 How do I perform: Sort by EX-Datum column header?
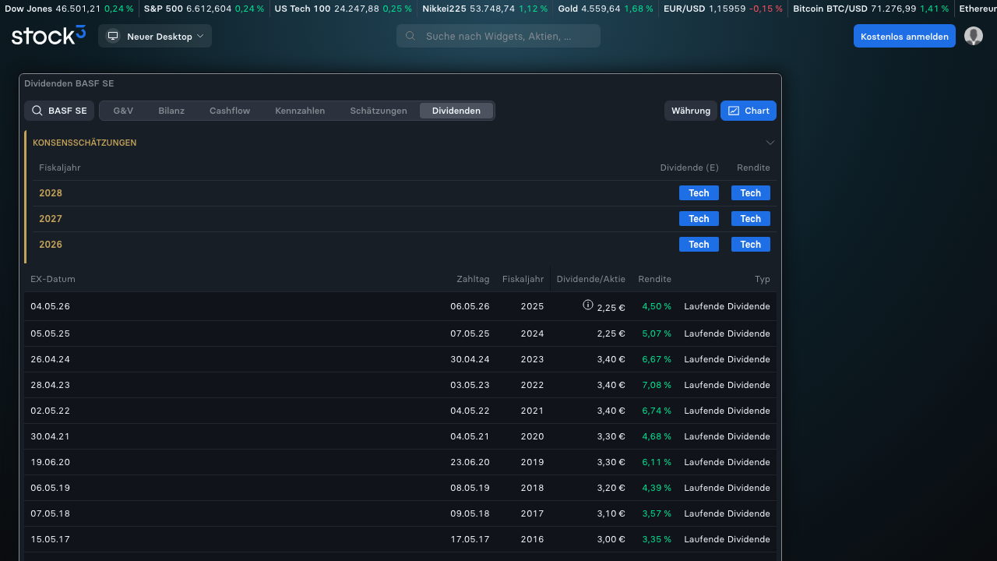click(53, 279)
